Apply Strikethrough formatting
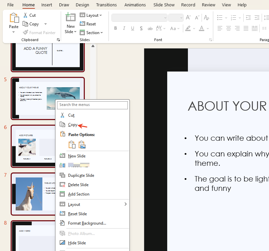This screenshot has height=251, width=269. (150, 28)
